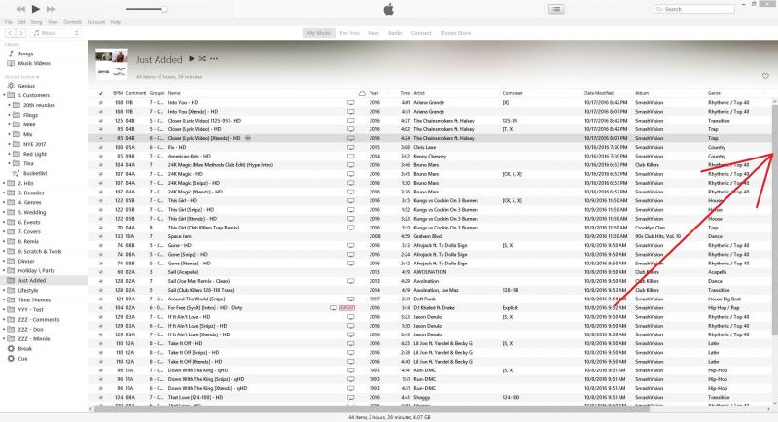The width and height of the screenshot is (778, 422).
Task: Uncheck the 24K Magic - HD checkbox
Action: pyautogui.click(x=101, y=174)
